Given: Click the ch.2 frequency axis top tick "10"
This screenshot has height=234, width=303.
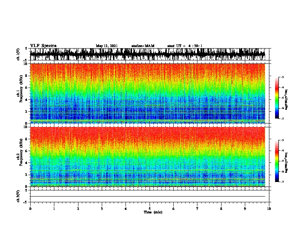Looking at the screenshot, I should pyautogui.click(x=26, y=127).
